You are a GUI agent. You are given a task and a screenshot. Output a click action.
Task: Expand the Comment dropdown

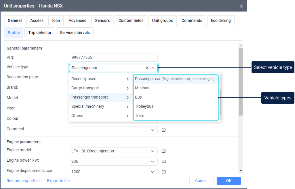(153, 130)
